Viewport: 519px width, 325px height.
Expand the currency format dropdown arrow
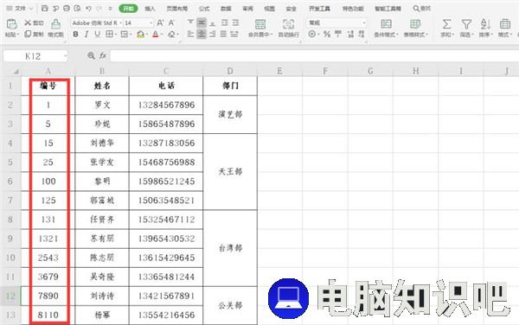[x=318, y=34]
